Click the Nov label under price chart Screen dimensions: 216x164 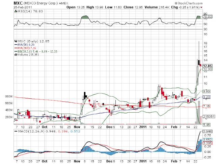click(77, 127)
